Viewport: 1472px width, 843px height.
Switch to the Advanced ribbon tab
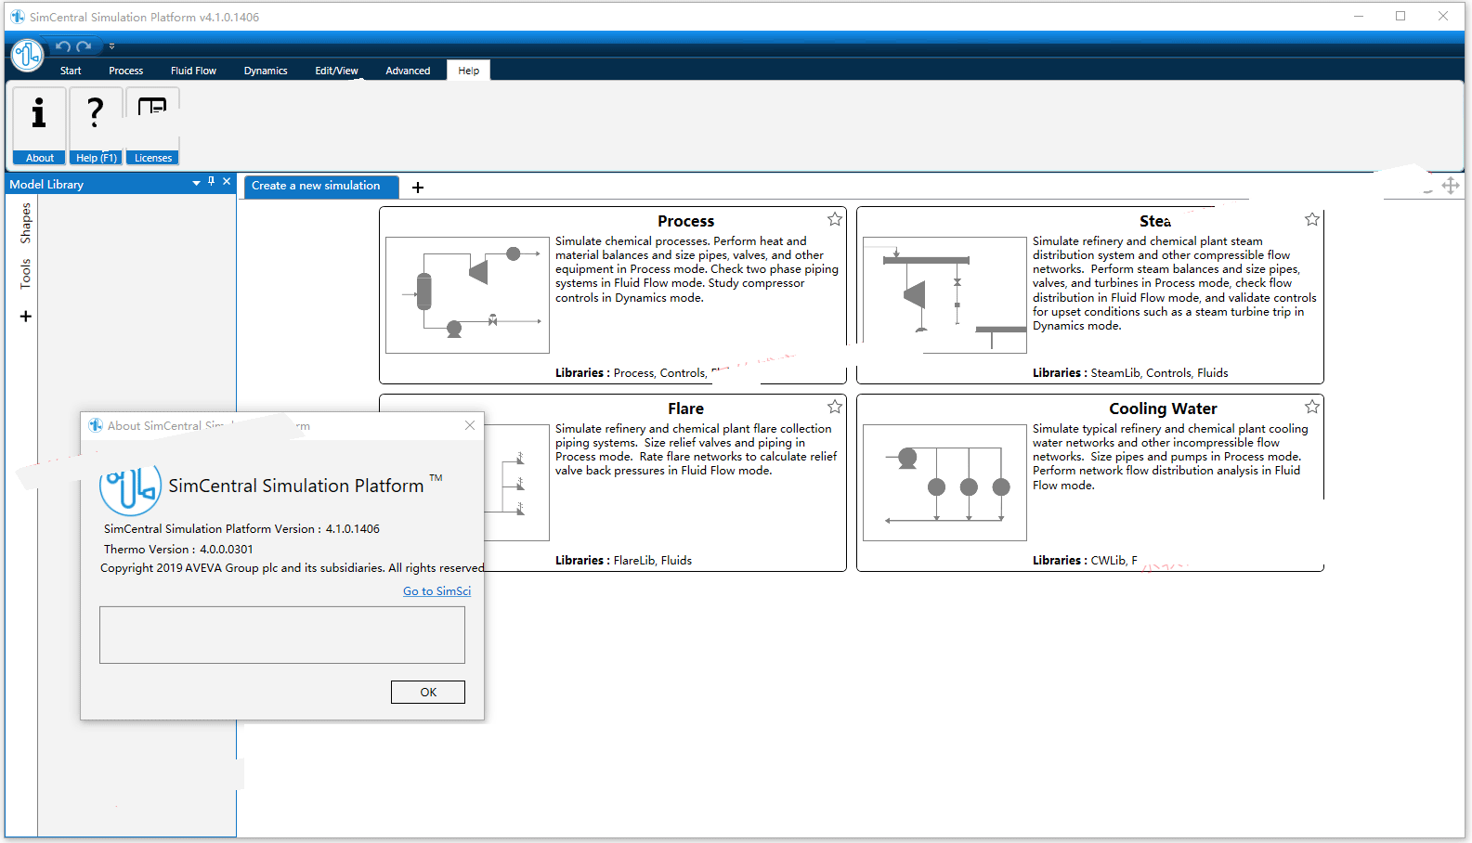click(408, 71)
